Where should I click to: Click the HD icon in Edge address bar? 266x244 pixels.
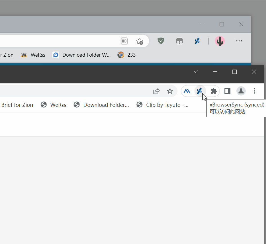tap(124, 41)
